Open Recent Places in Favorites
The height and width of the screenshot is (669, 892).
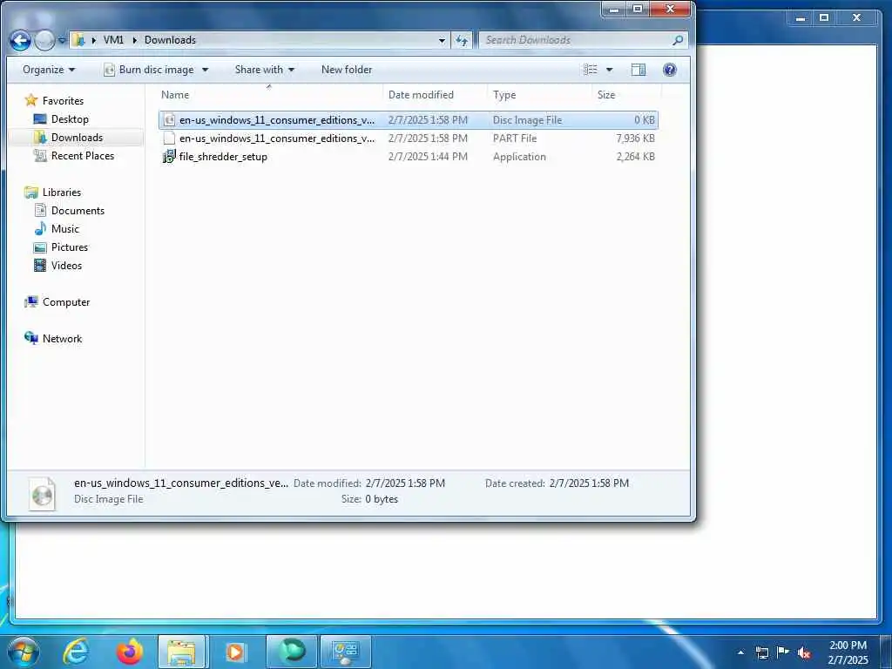[x=83, y=155]
